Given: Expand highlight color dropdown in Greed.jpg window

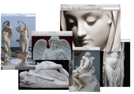Looking at the screenshot, I should (88, 8).
